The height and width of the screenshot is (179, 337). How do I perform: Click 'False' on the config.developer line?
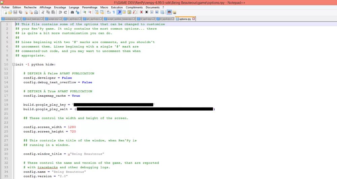click(67, 78)
